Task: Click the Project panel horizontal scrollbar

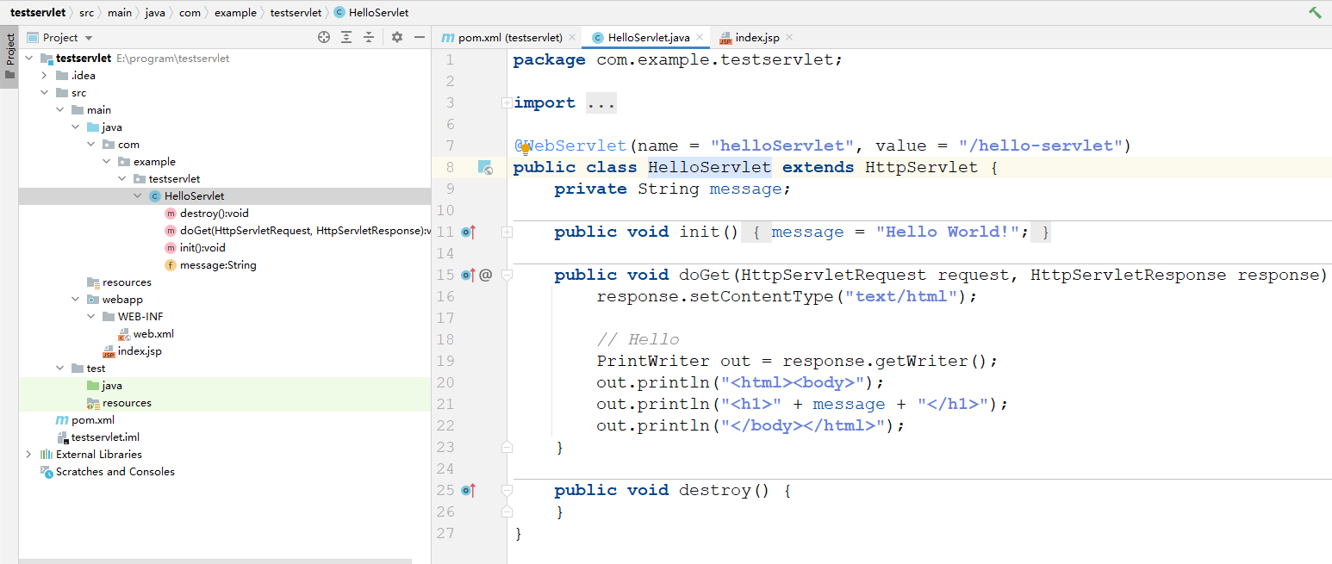Action: coord(215,561)
